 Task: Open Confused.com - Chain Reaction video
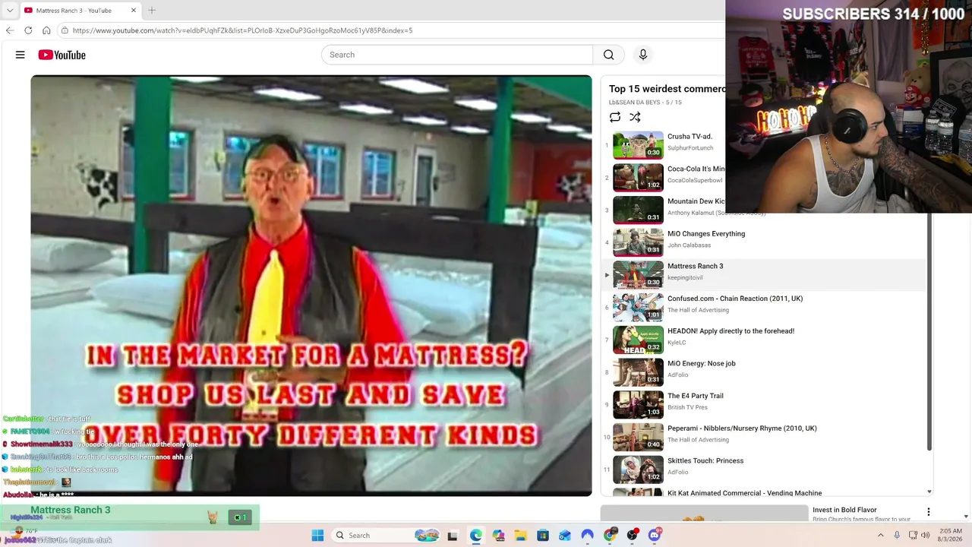coord(735,299)
